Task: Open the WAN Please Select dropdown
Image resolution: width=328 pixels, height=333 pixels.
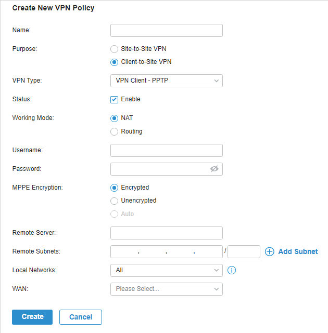Action: coord(167,289)
